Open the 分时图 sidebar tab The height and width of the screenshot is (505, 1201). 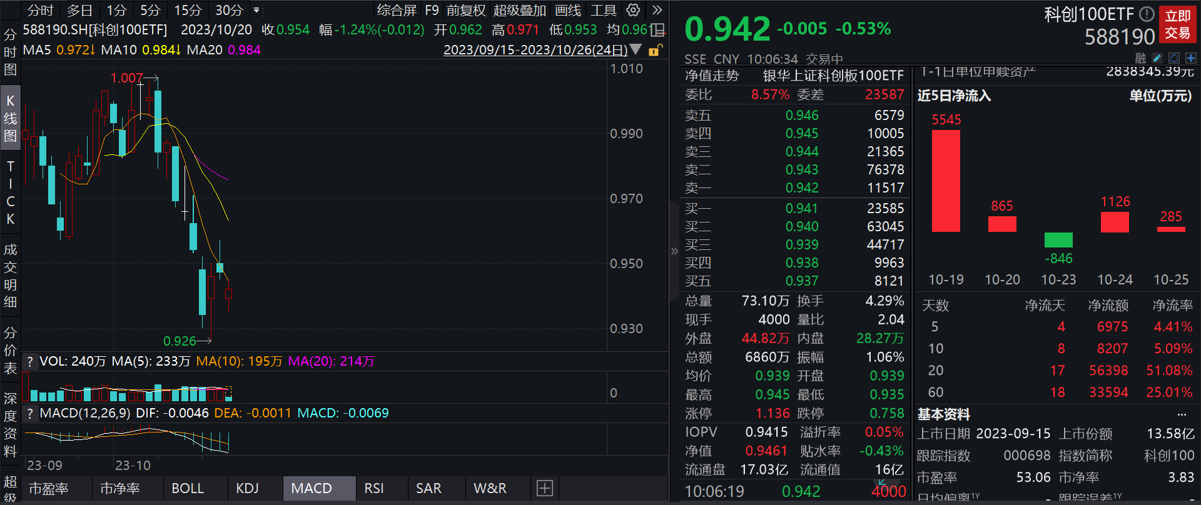(10, 52)
